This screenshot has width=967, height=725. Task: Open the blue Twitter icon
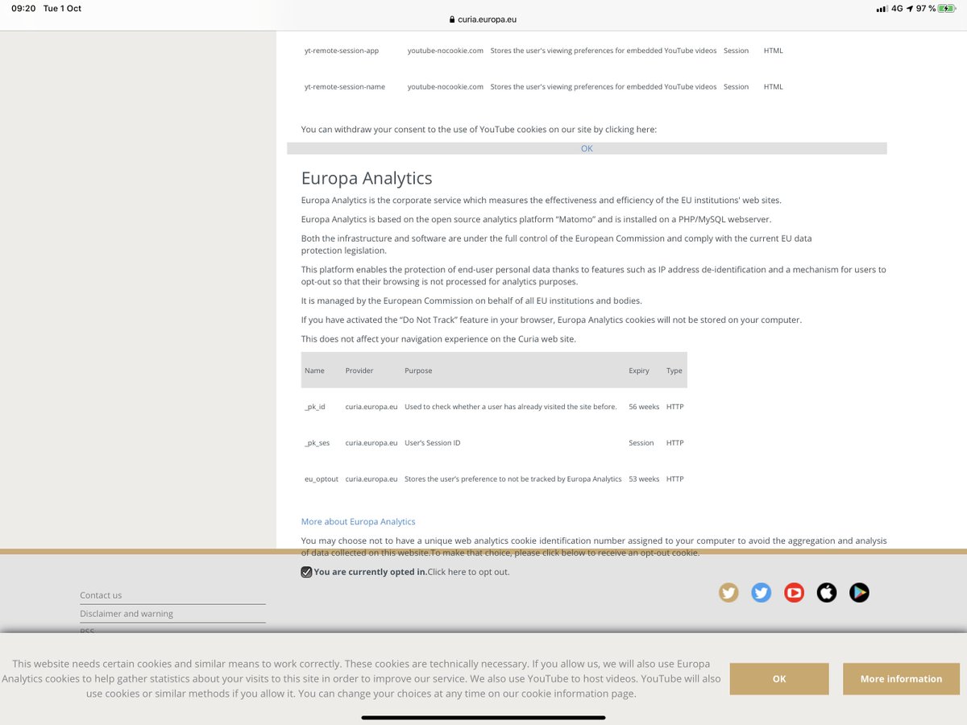pyautogui.click(x=761, y=593)
